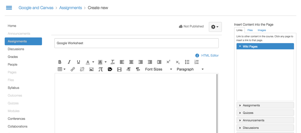Expand the Assignments section in sidebar panel
The width and height of the screenshot is (301, 133).
(x=265, y=105)
